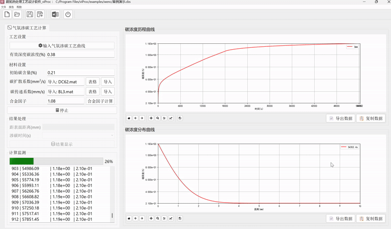391x229 pixels.
Task: Open the 帮助 menu
Action: coord(19,7)
